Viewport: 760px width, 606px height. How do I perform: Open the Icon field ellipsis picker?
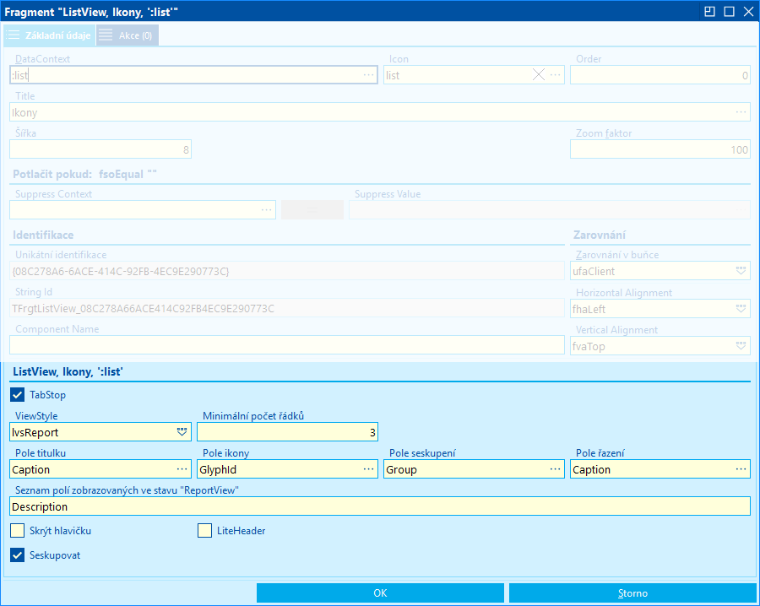pos(556,75)
